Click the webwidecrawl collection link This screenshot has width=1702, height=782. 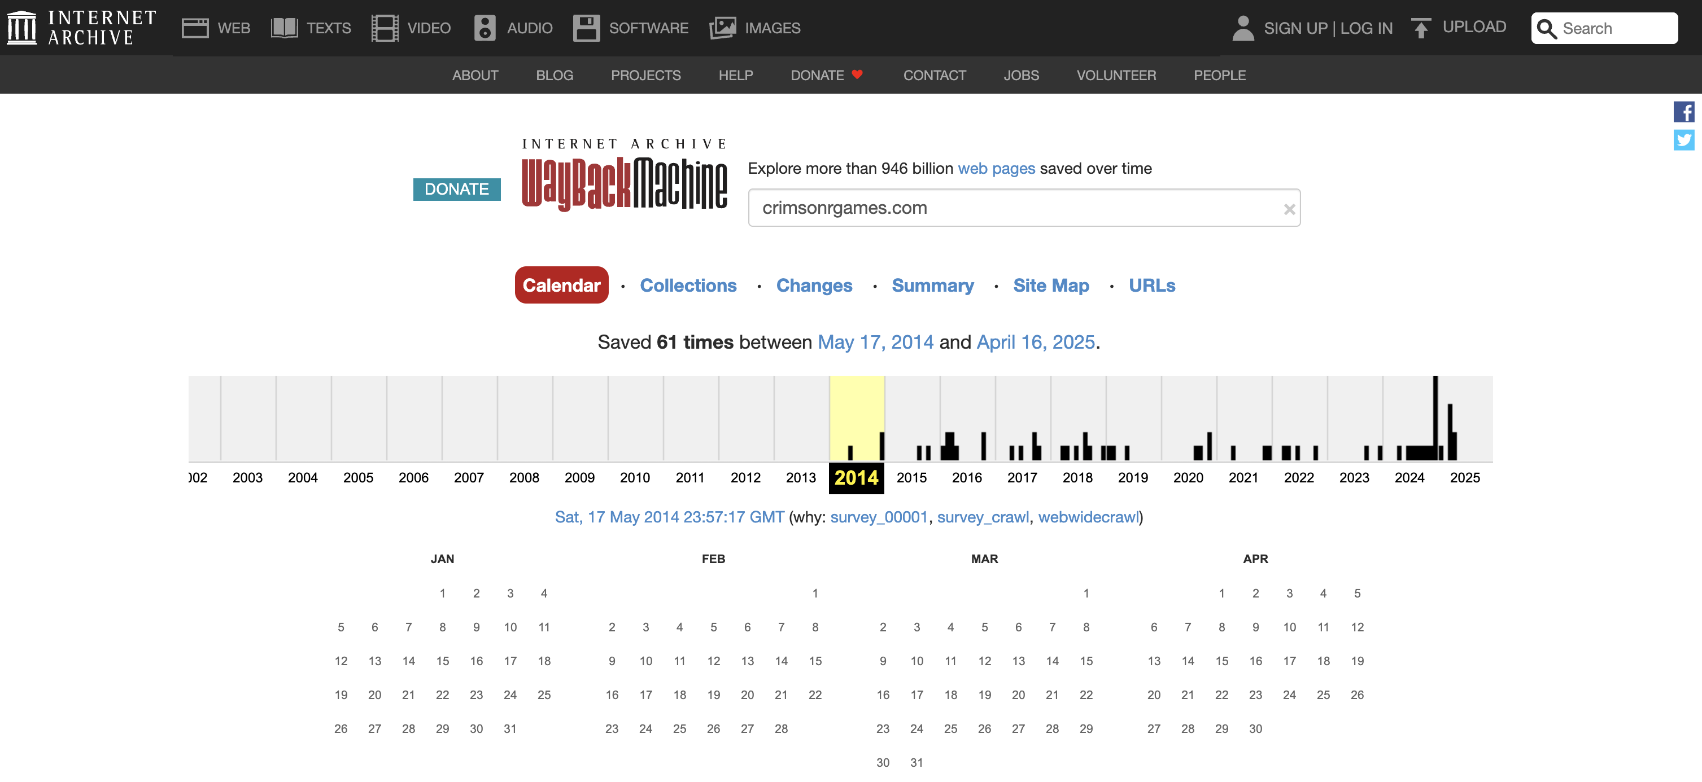pyautogui.click(x=1088, y=517)
